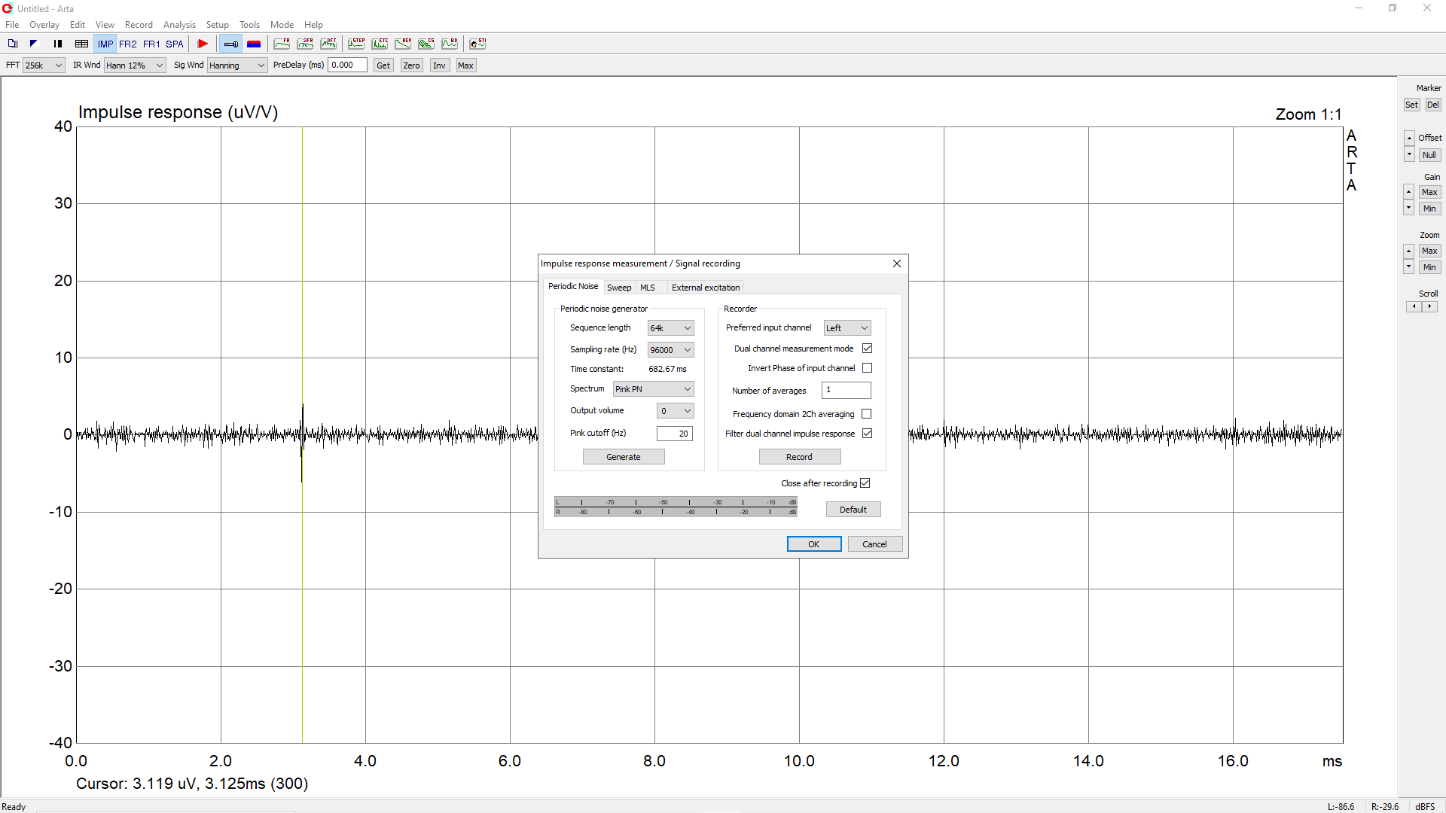Open the Sig Wnd Hanning dropdown
The image size is (1446, 813).
pos(237,65)
